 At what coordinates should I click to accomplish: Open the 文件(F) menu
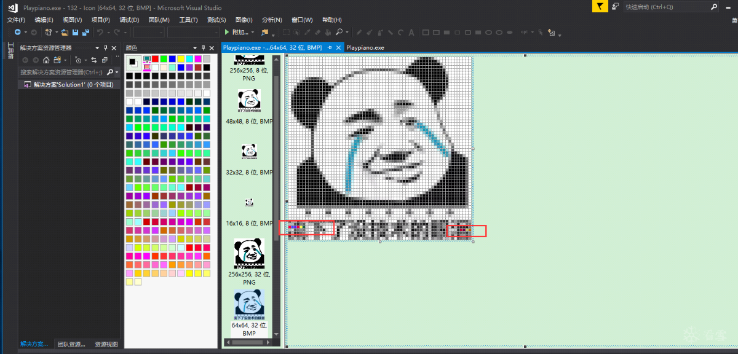17,20
